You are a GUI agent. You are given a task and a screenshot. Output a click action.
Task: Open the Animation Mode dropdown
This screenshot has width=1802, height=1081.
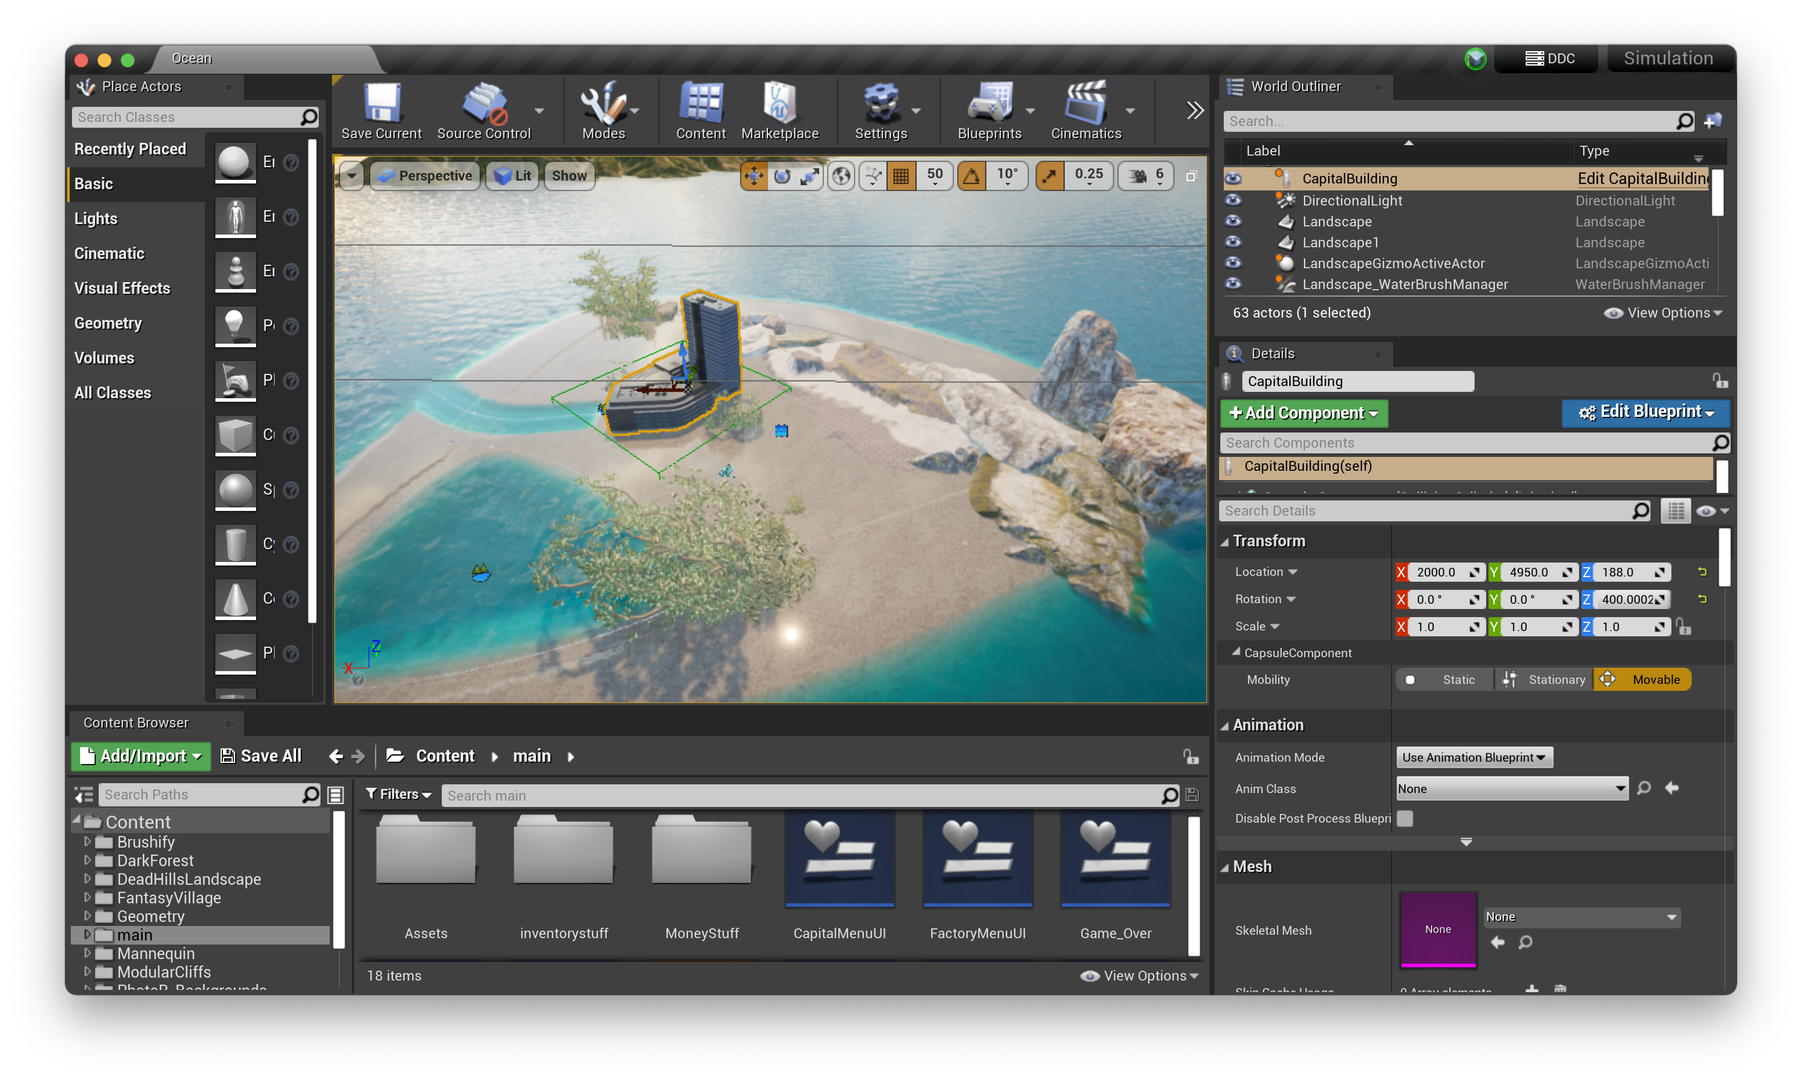tap(1473, 758)
